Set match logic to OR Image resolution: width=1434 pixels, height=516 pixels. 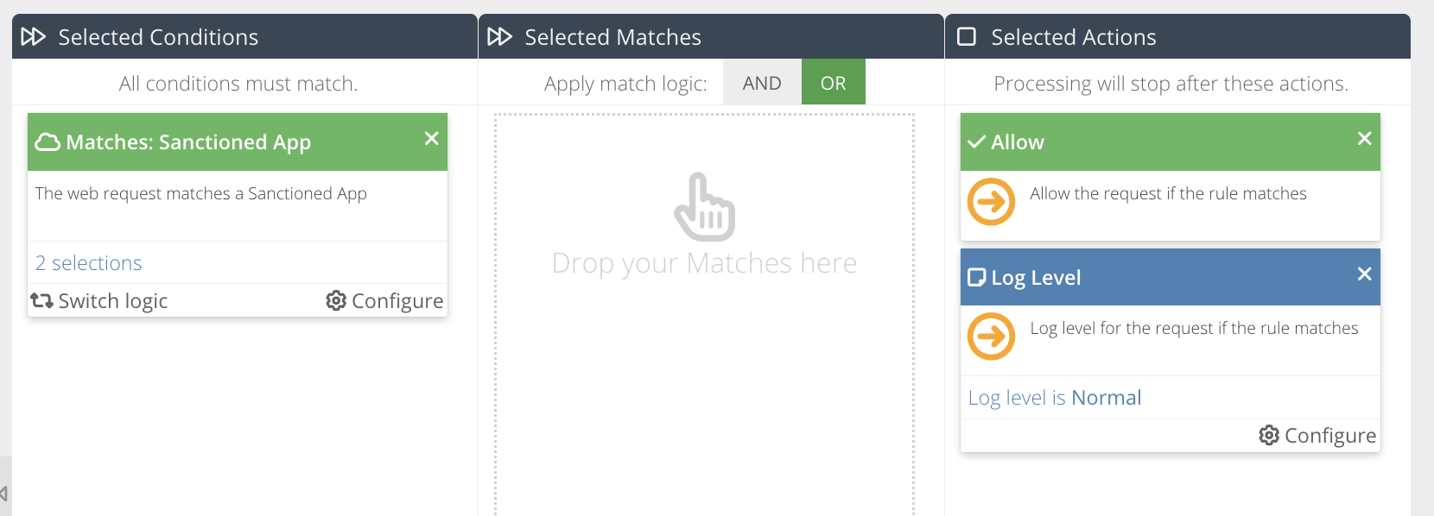833,83
